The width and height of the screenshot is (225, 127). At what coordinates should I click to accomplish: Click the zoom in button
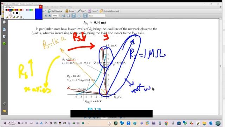pyautogui.click(x=50, y=16)
